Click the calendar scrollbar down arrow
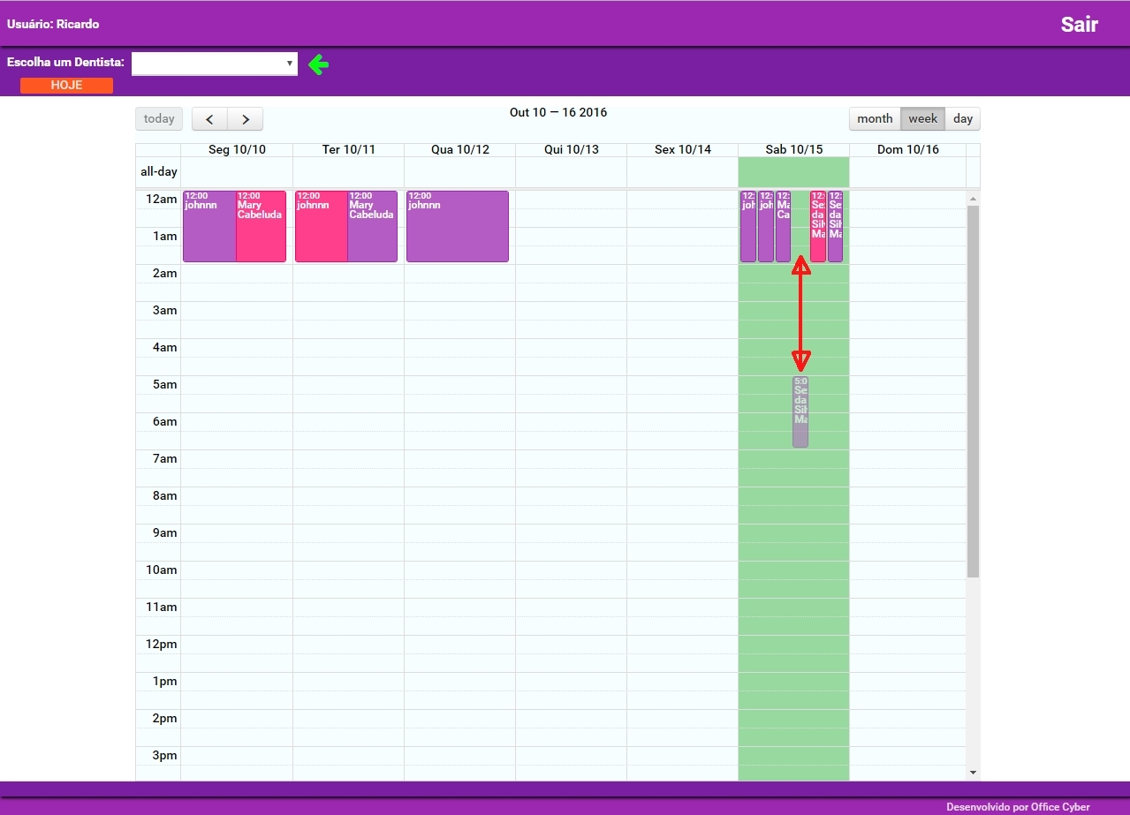The width and height of the screenshot is (1130, 815). click(x=974, y=773)
